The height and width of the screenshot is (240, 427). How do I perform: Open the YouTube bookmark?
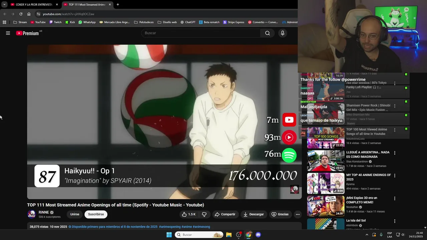click(38, 22)
